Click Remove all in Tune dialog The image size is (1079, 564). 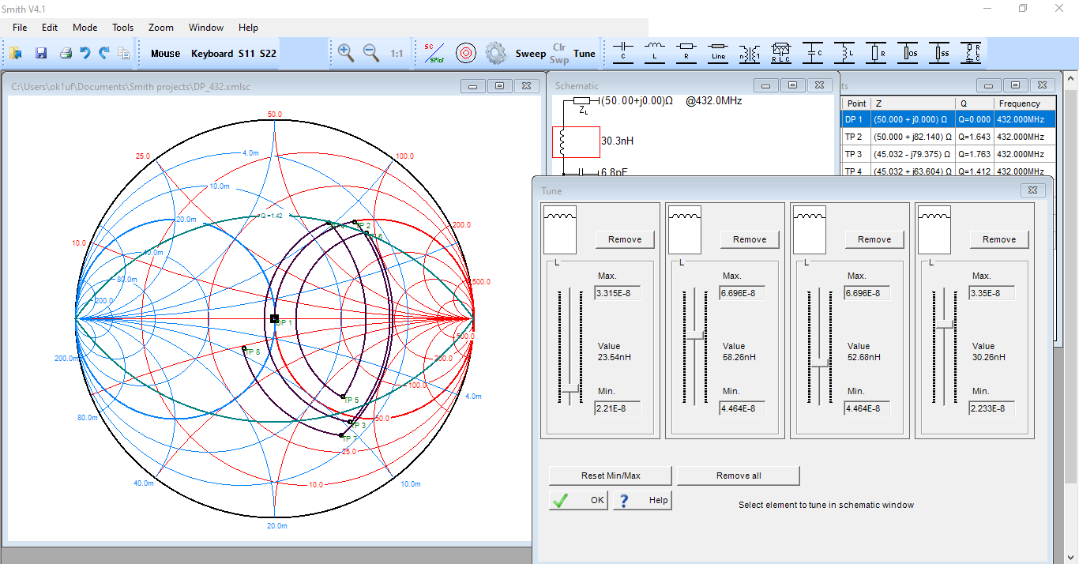pos(739,476)
